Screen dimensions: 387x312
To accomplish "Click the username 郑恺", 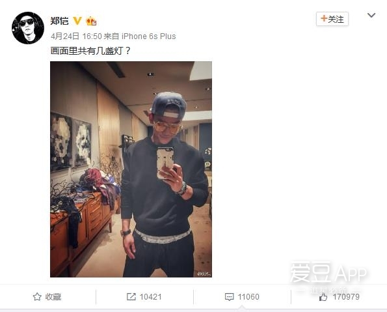I will (59, 21).
